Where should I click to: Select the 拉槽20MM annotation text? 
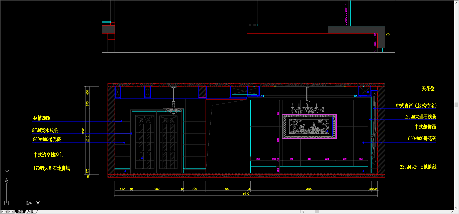[42, 118]
